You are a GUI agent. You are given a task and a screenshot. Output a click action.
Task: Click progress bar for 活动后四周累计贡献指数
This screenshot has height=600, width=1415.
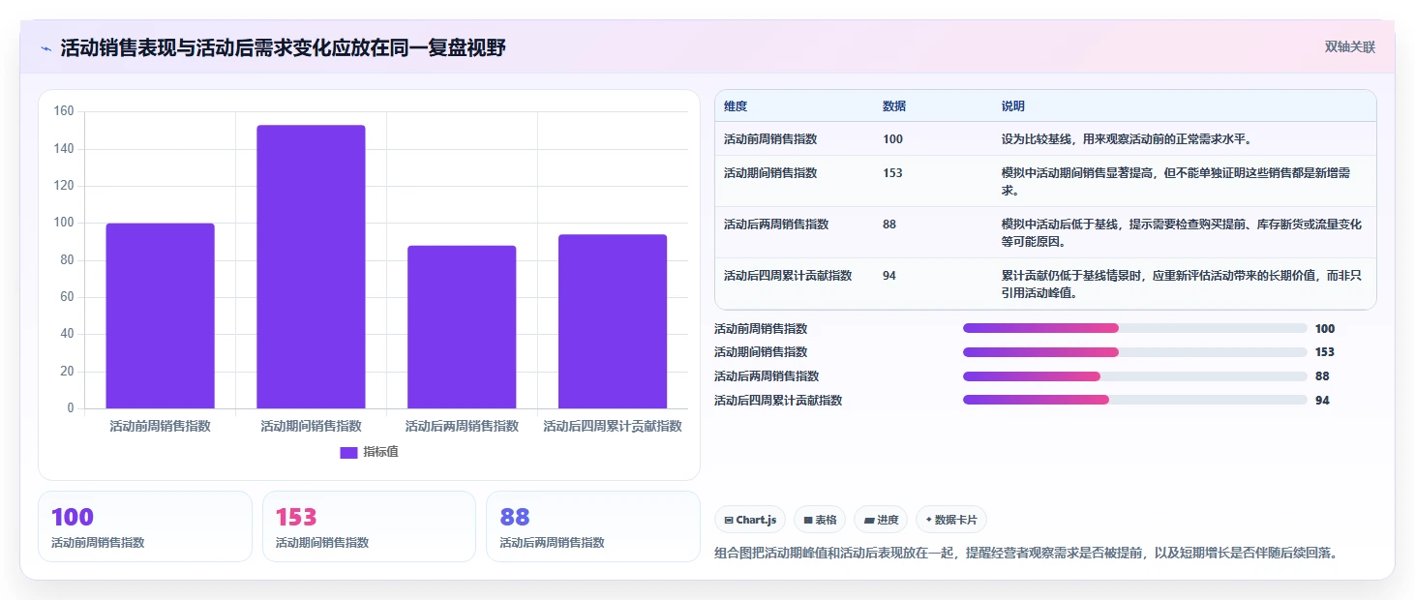1135,400
